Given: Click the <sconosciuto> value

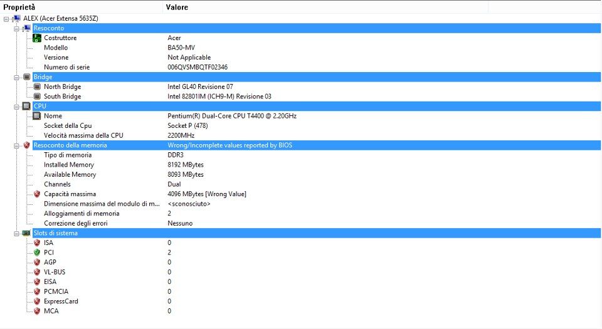Looking at the screenshot, I should point(189,204).
